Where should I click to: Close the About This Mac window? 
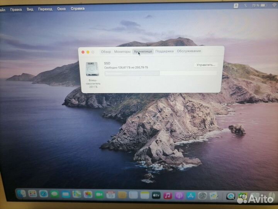pyautogui.click(x=83, y=52)
